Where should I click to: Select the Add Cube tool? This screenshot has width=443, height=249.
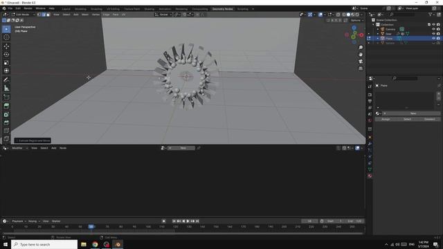(6, 97)
